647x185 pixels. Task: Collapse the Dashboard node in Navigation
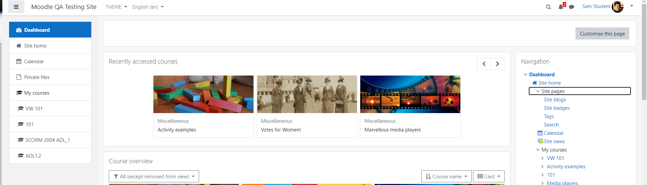(x=525, y=75)
